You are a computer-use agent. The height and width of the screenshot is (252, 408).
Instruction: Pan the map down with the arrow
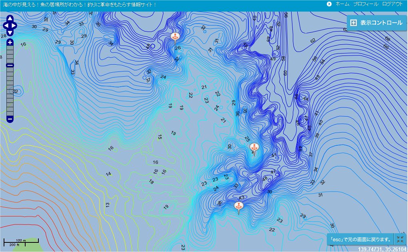(10, 32)
